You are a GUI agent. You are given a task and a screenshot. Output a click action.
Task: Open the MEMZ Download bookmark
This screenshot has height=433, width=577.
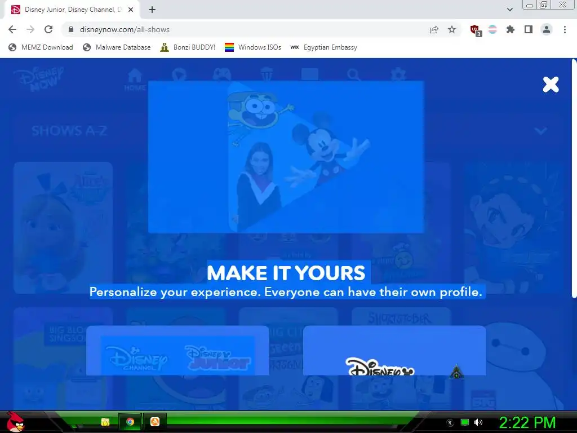click(x=41, y=47)
